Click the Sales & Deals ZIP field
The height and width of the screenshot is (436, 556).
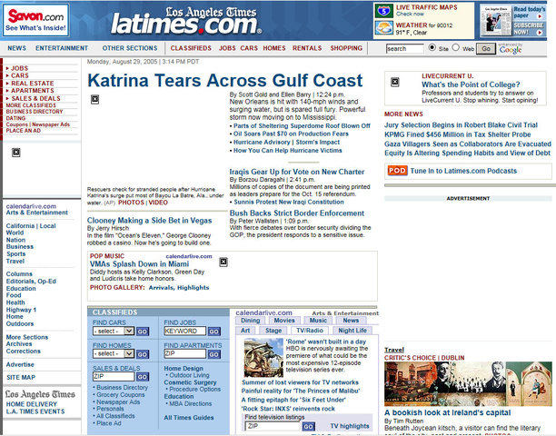tap(114, 376)
